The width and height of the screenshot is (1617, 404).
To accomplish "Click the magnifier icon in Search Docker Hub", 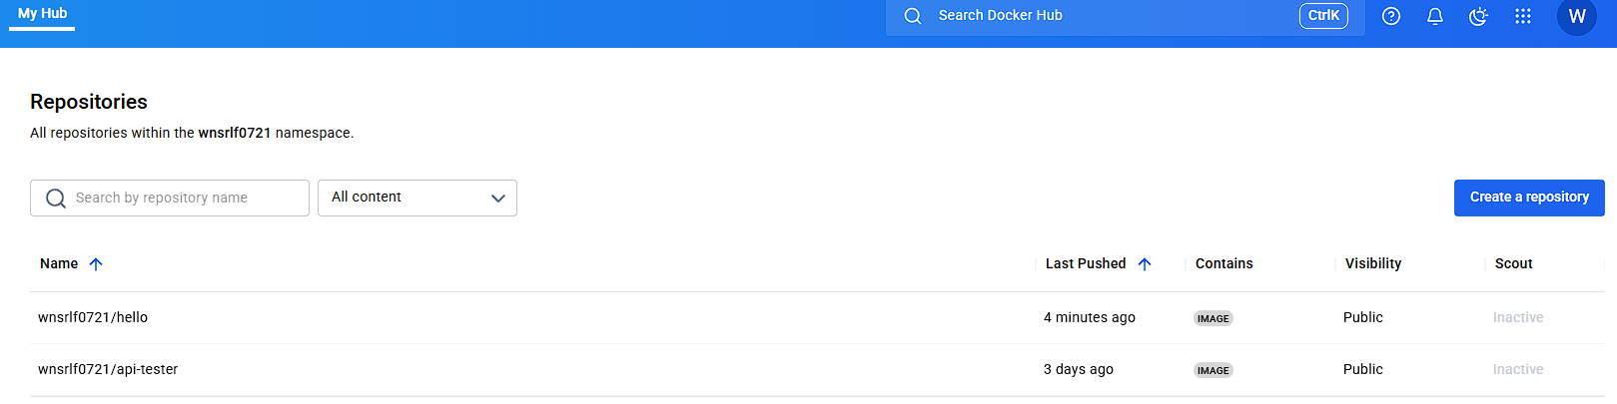I will tap(913, 16).
